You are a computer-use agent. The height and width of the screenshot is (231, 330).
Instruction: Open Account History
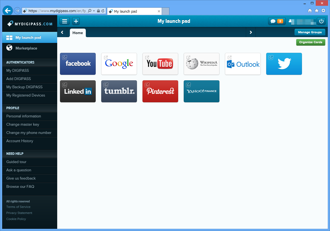pos(30,141)
